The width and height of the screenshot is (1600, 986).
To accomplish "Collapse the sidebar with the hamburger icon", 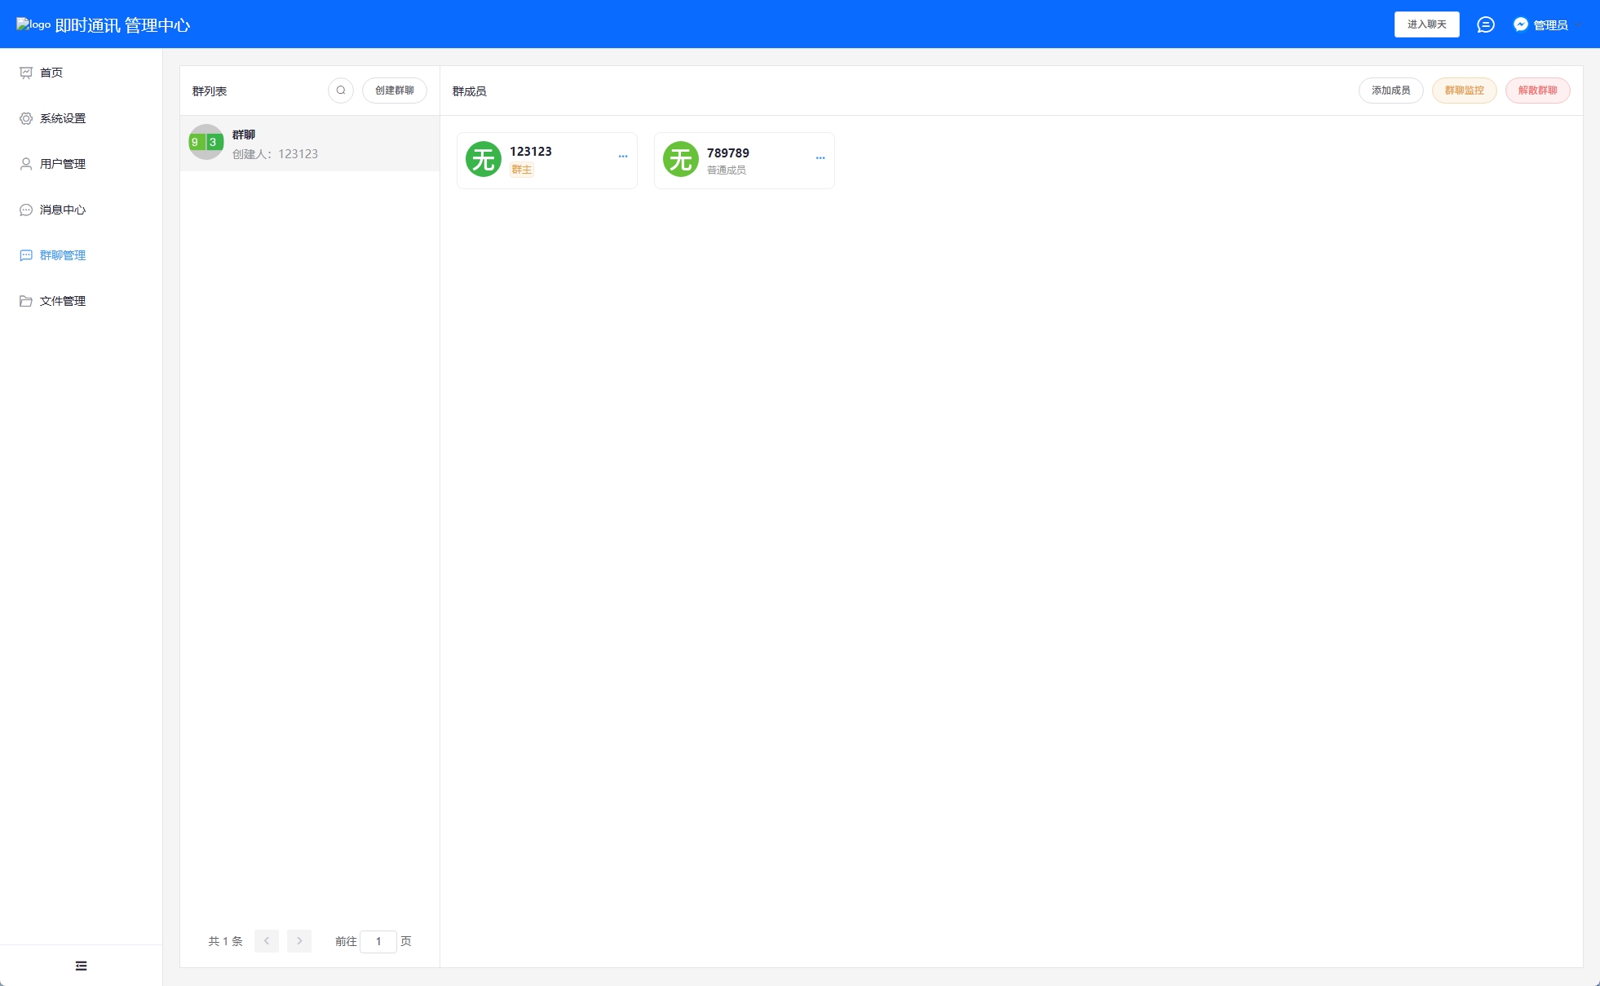I will (81, 966).
